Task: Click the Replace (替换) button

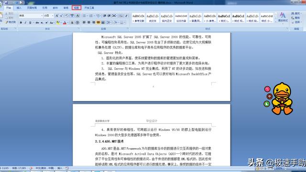Action: [295, 18]
